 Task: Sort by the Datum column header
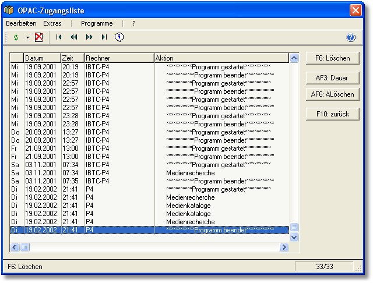(42, 58)
